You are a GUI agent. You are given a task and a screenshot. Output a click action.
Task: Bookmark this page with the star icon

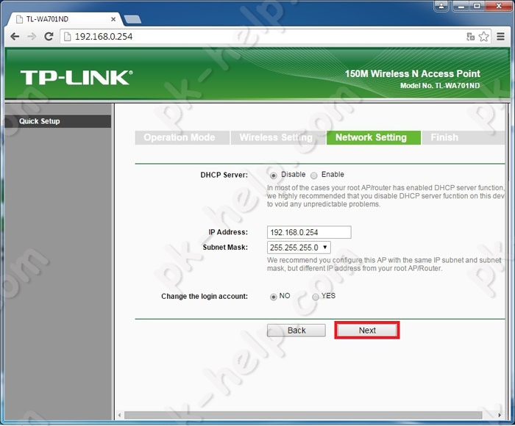483,37
